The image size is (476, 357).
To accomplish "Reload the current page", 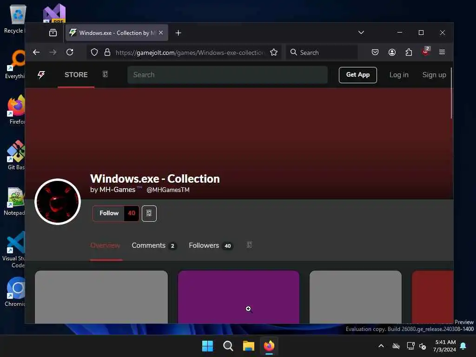I will 70,52.
